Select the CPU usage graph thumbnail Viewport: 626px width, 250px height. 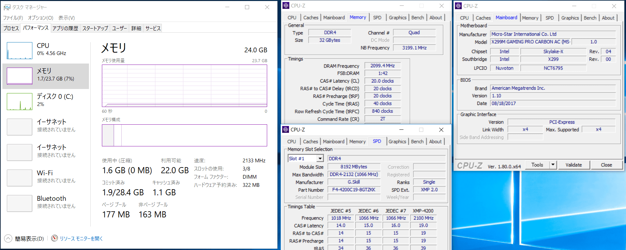click(x=19, y=51)
